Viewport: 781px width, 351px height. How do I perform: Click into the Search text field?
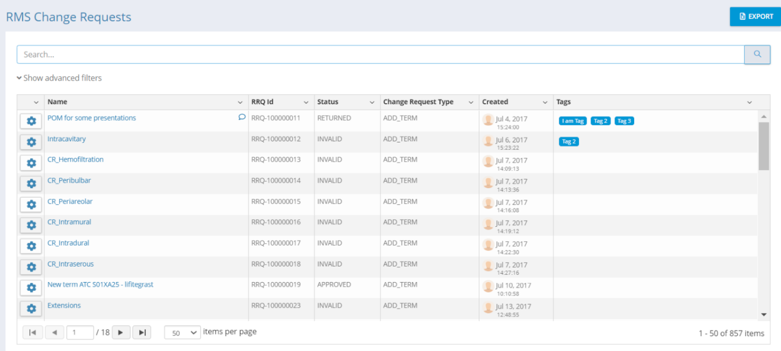[380, 55]
